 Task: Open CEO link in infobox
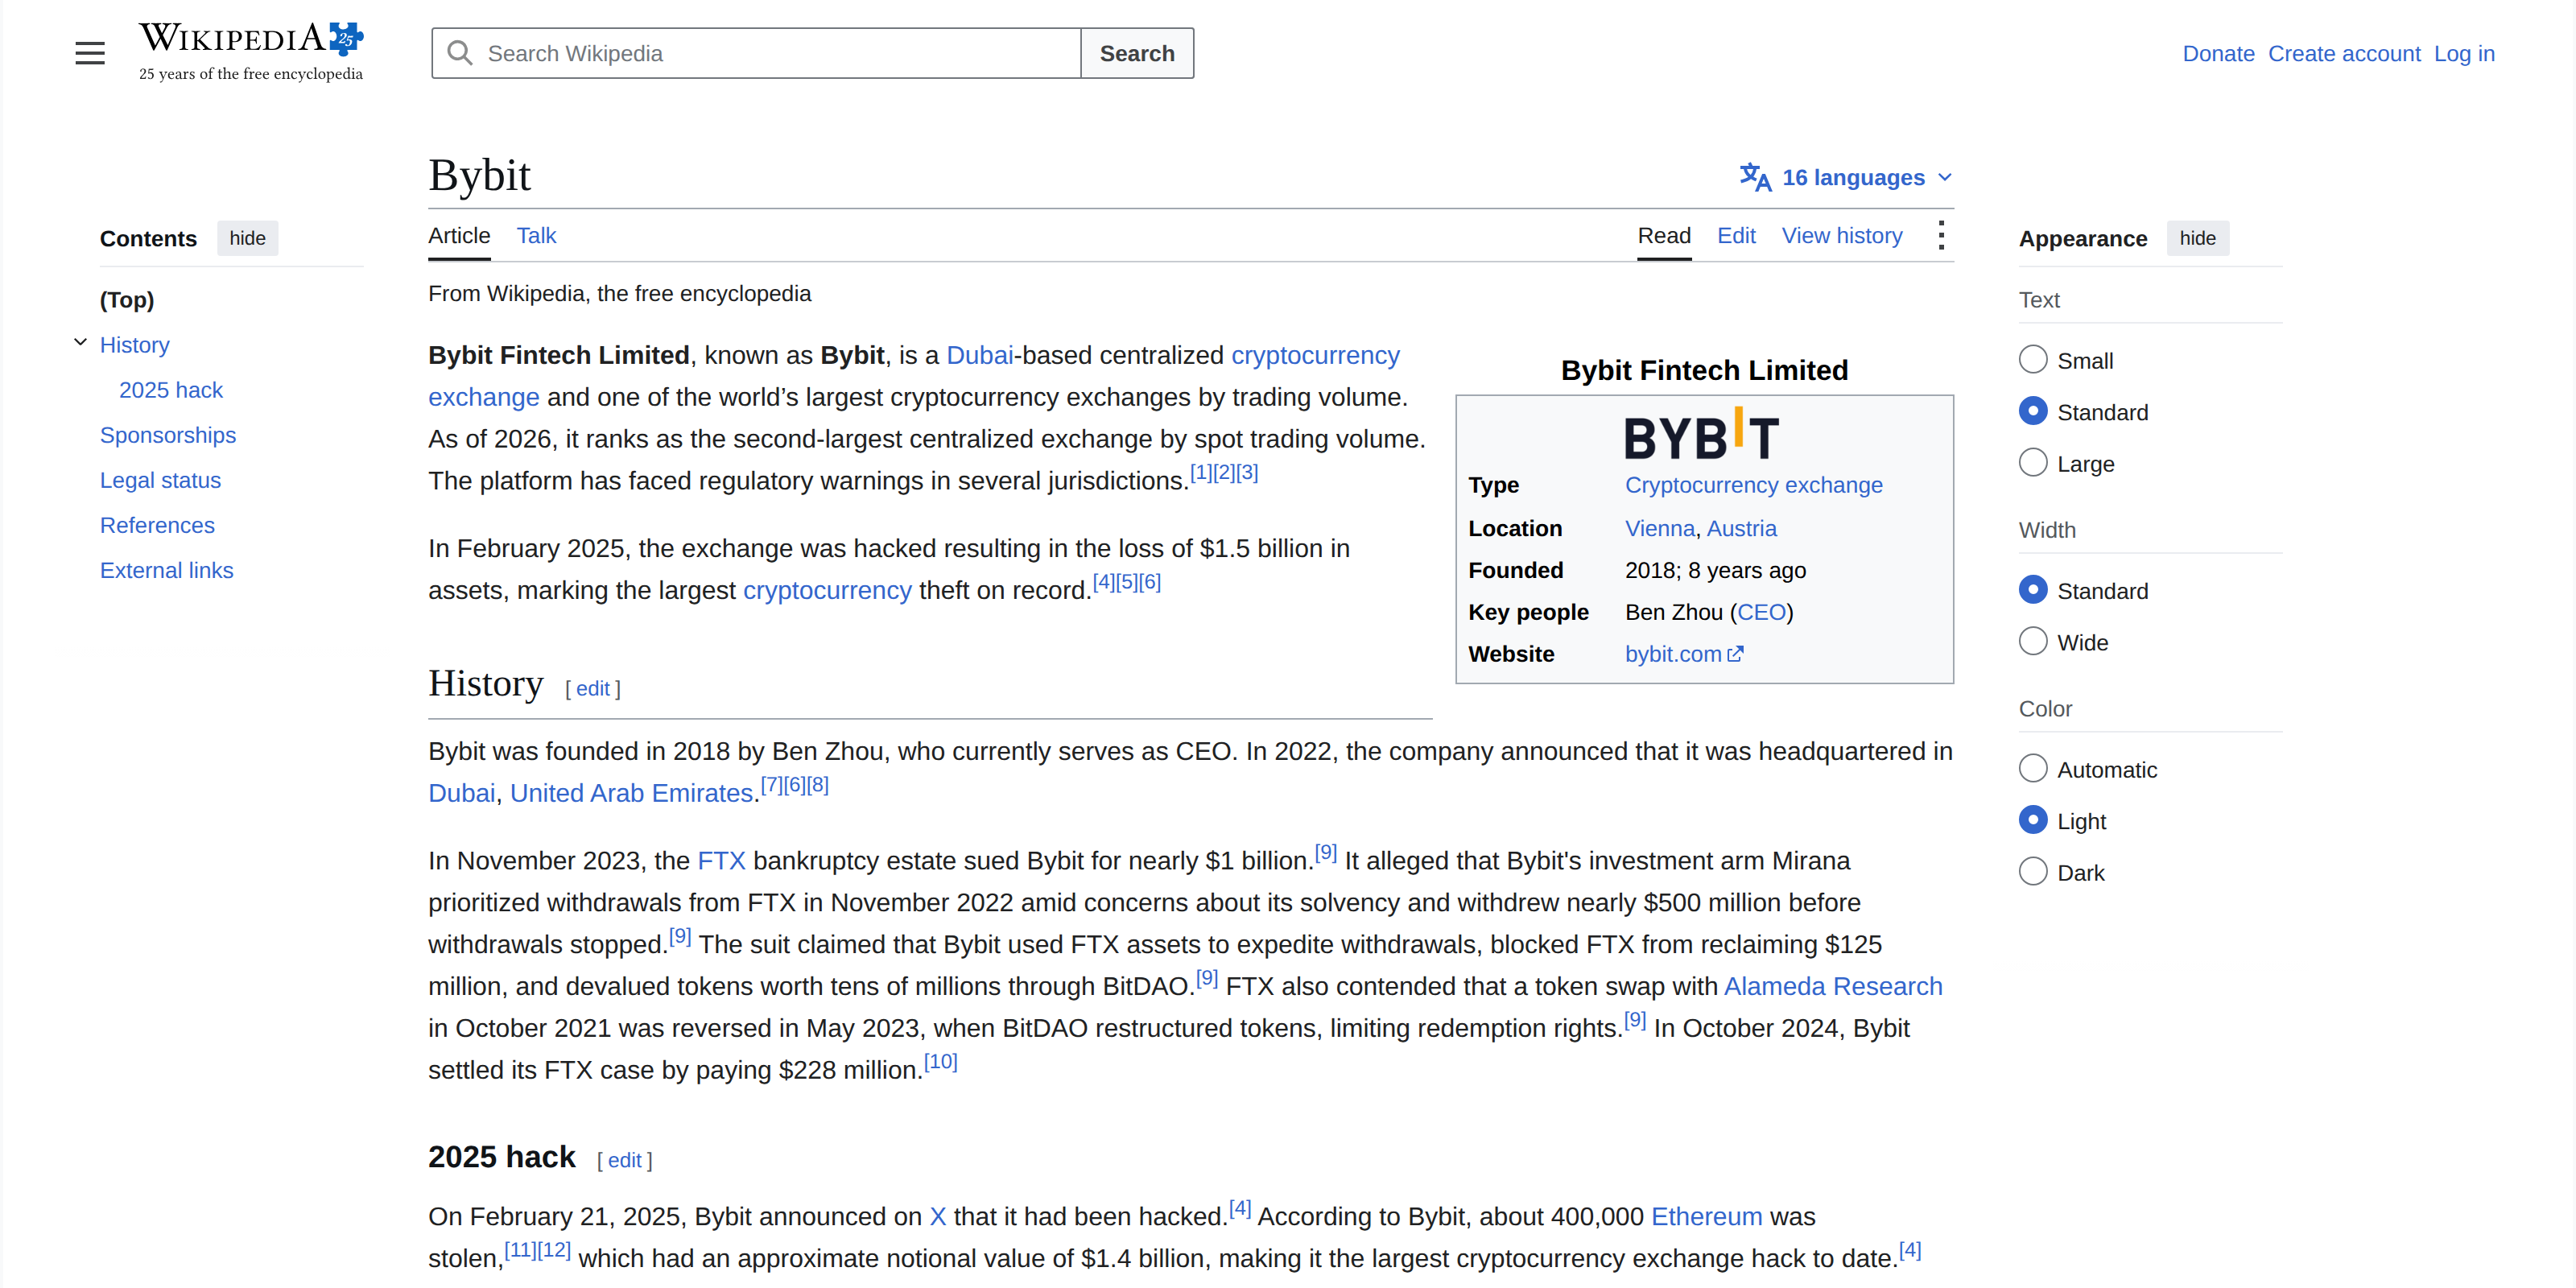(x=1761, y=613)
